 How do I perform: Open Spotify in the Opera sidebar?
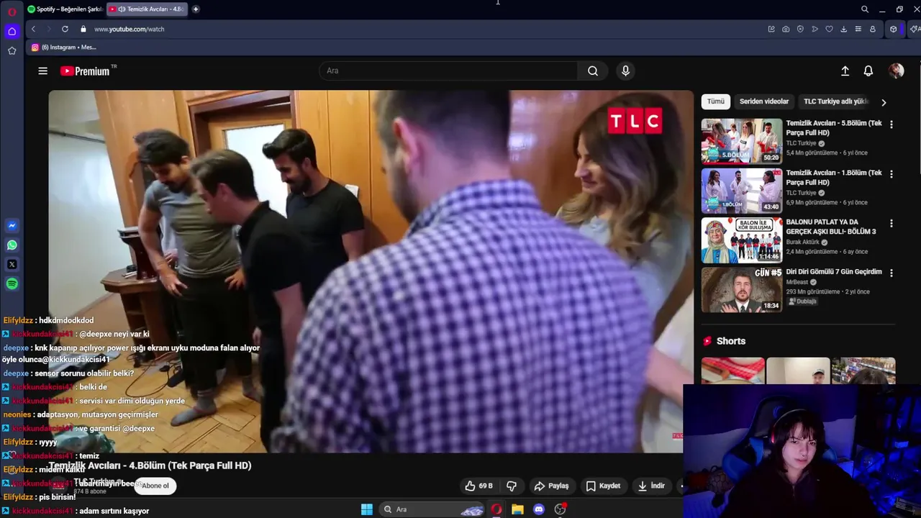pos(12,284)
